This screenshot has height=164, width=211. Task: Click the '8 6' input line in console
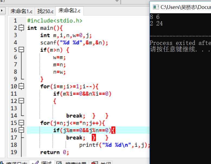tap(155, 17)
